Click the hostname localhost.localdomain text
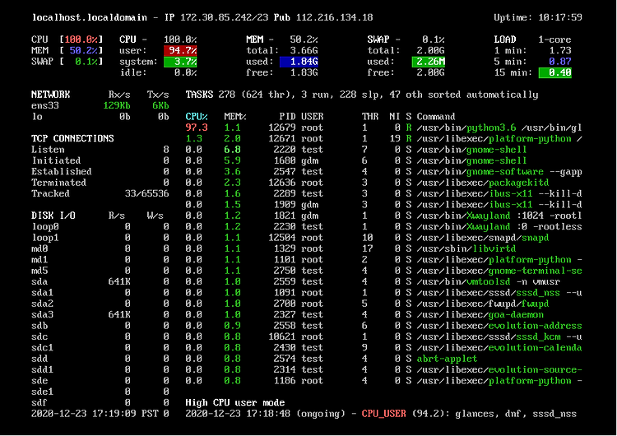Viewport: 617px width, 436px height. point(90,17)
